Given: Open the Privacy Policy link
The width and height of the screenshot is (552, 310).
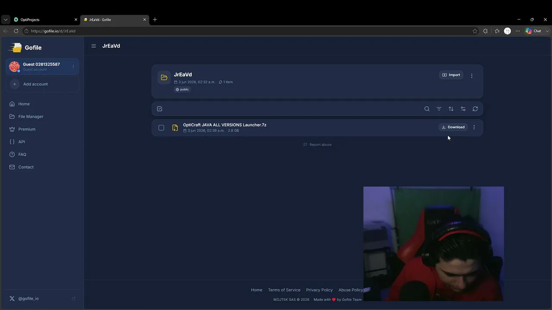Looking at the screenshot, I should pyautogui.click(x=320, y=290).
